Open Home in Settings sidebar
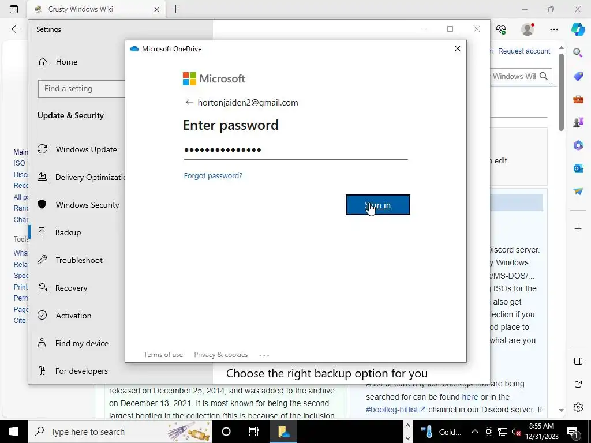The width and height of the screenshot is (591, 443). tap(66, 62)
